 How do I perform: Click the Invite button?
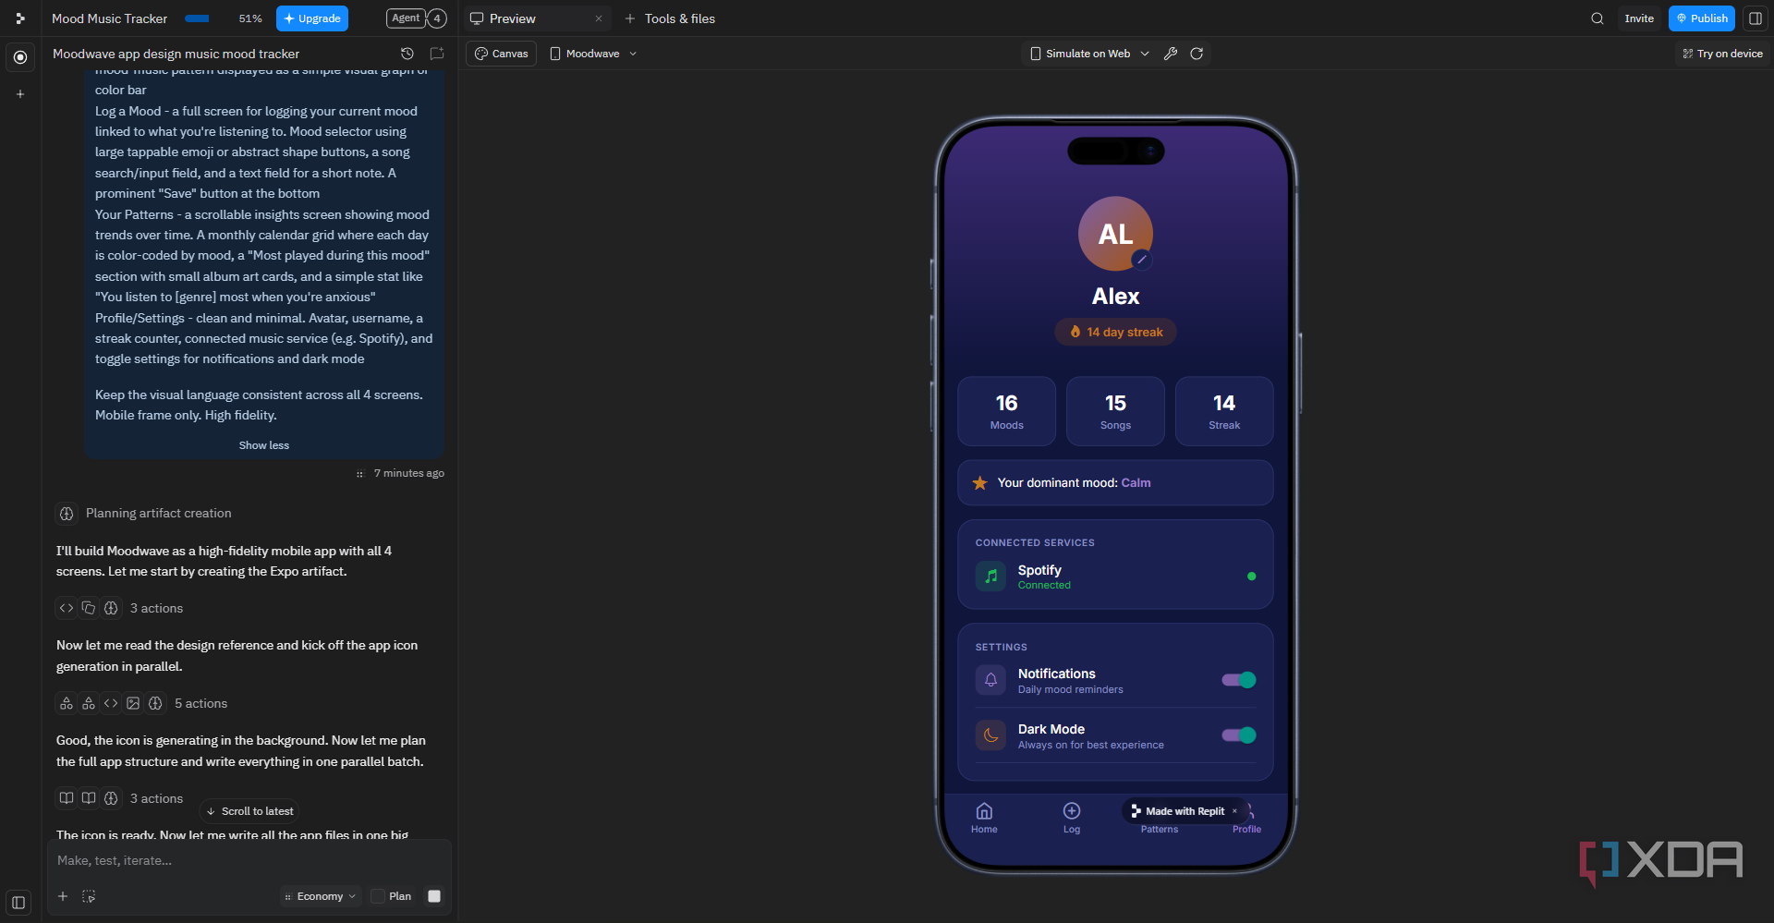[x=1639, y=18]
